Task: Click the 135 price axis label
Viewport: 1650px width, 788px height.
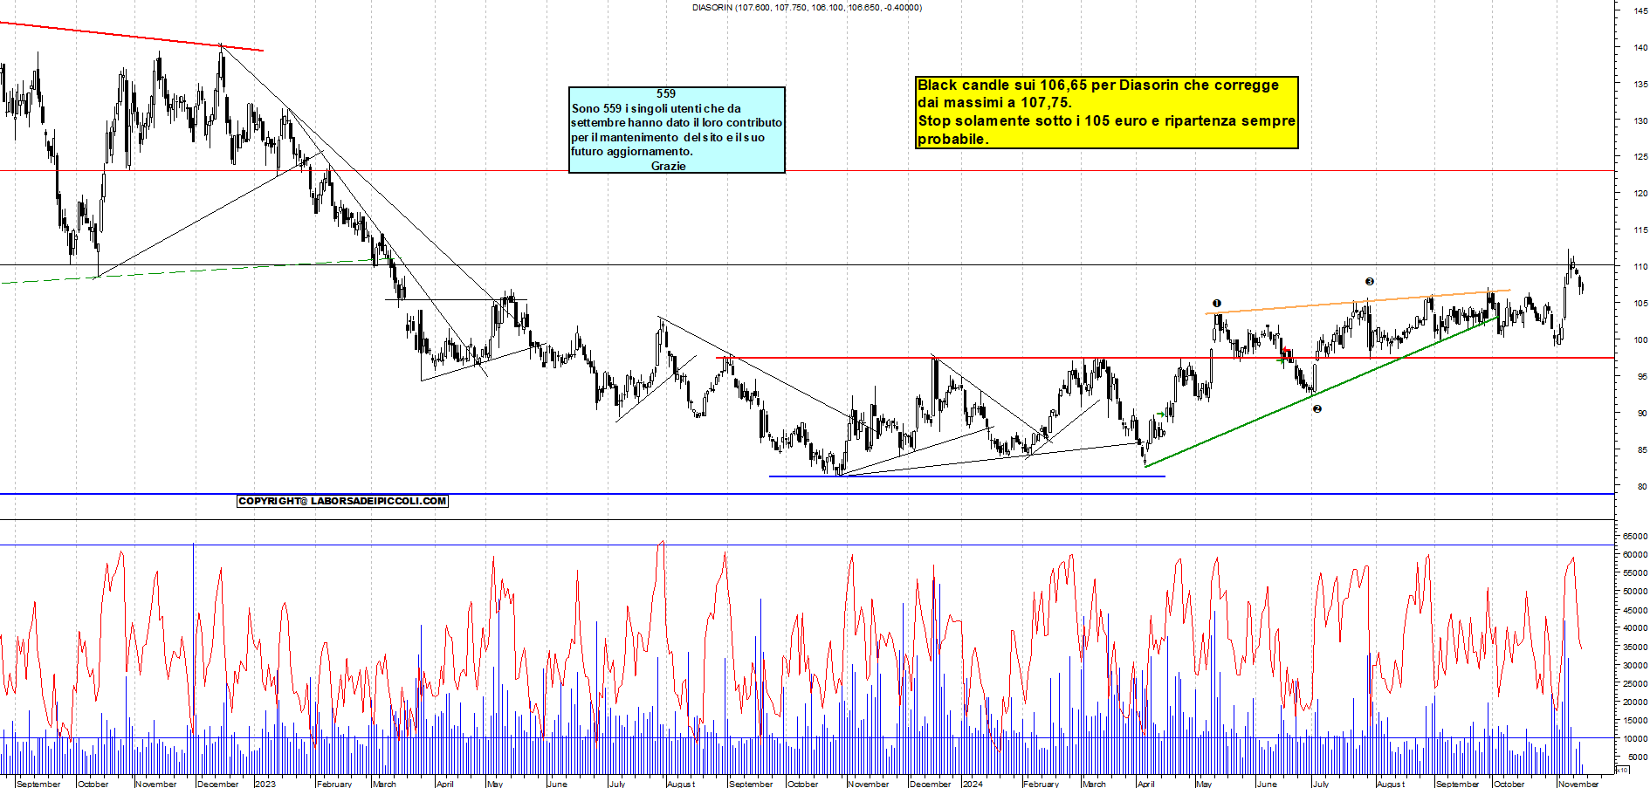Action: click(x=1641, y=85)
